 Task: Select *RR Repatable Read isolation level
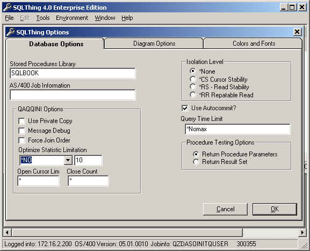click(192, 95)
